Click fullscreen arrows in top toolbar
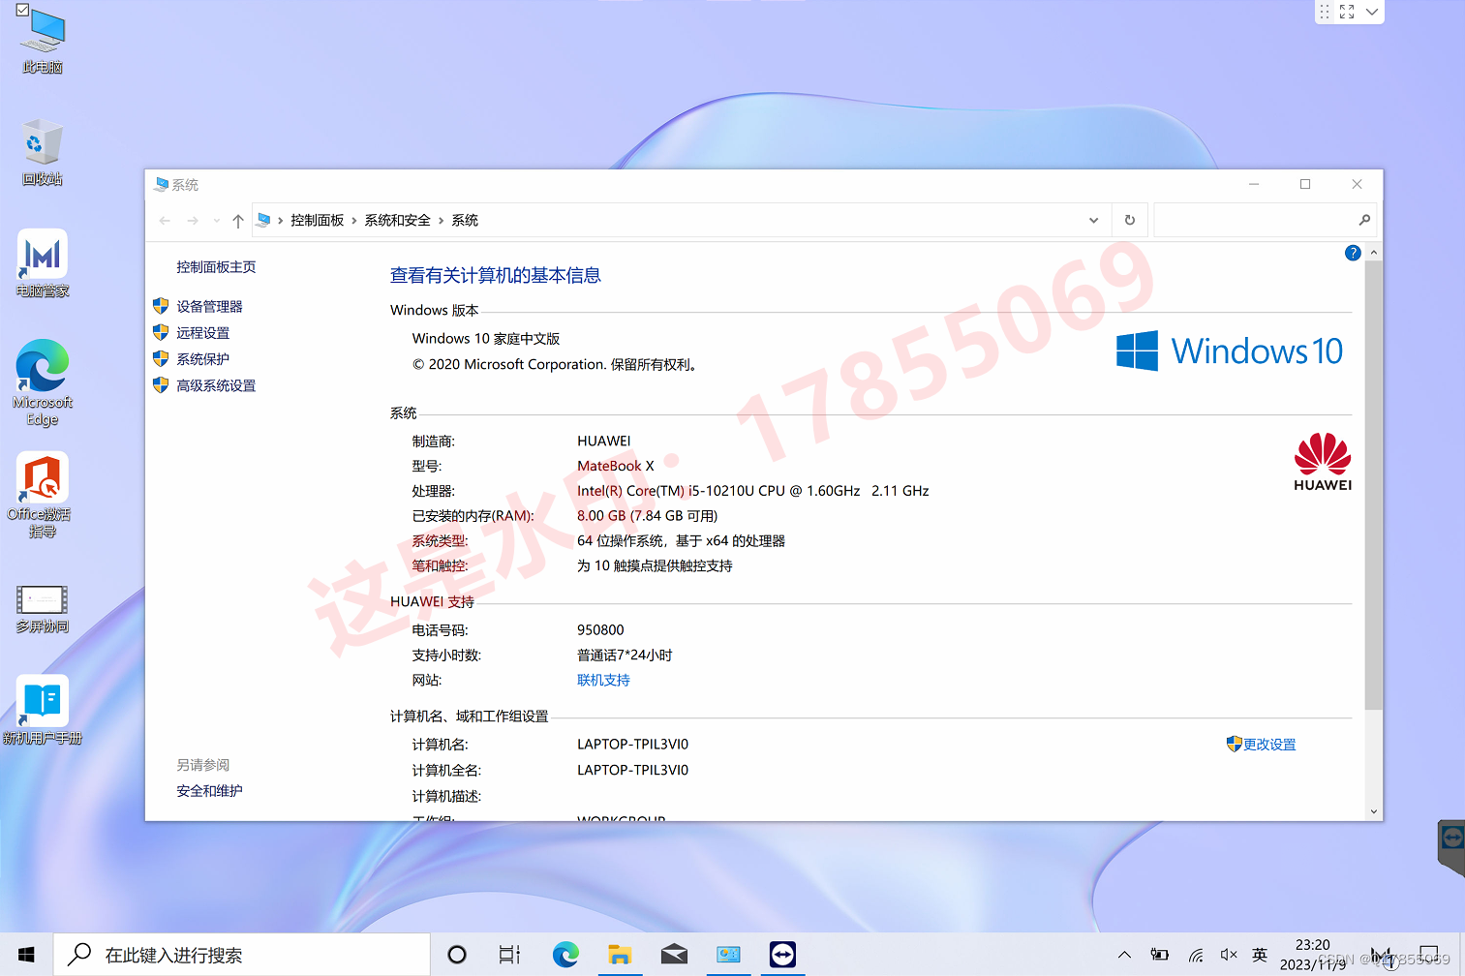The image size is (1465, 976). pyautogui.click(x=1347, y=12)
